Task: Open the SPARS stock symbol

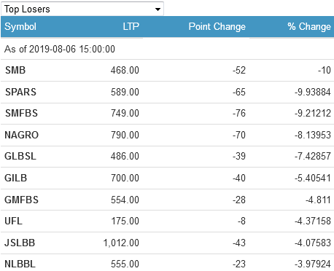Action: pyautogui.click(x=20, y=92)
